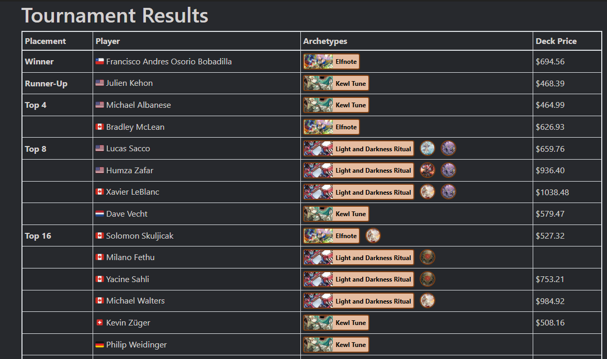Image resolution: width=607 pixels, height=359 pixels.
Task: Click Humza Zafar's Light and Darkness Ritual badge
Action: 358,171
